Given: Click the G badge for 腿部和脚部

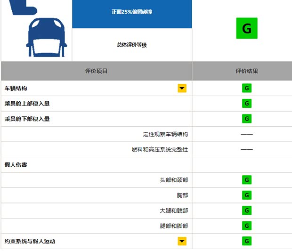Looking at the screenshot, I should pos(246,226).
